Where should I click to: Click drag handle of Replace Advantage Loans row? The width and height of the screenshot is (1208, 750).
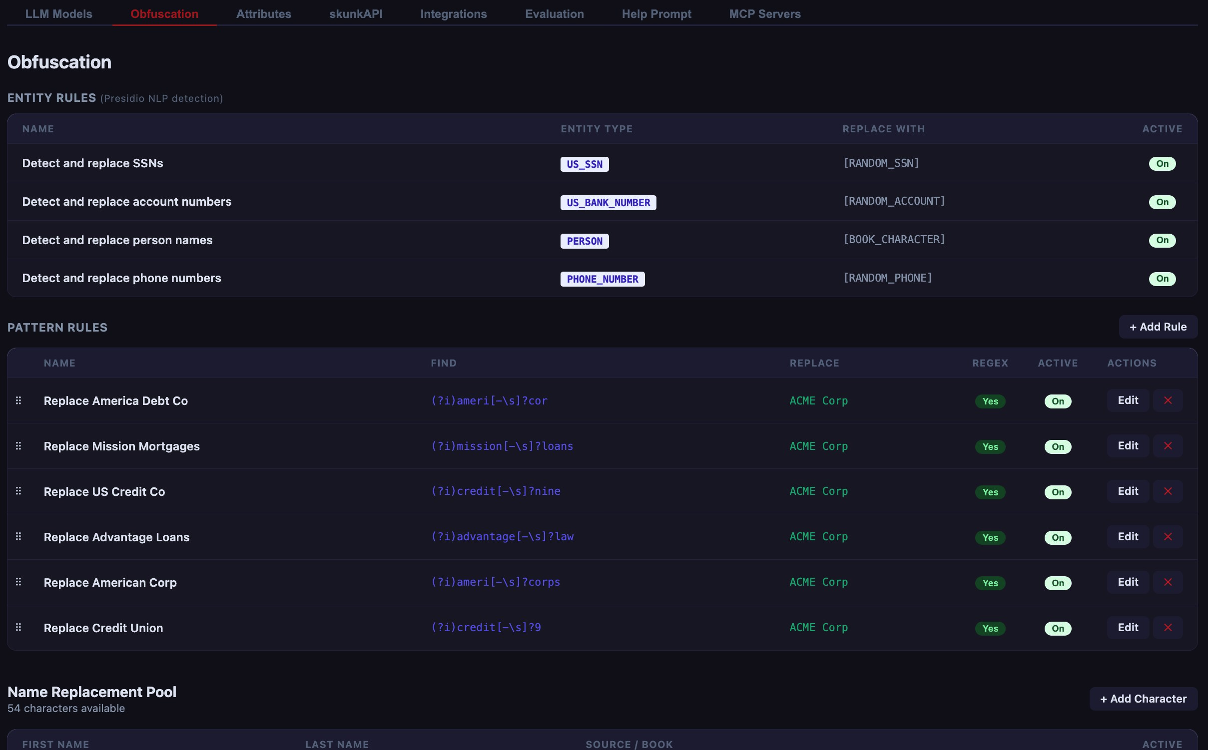point(18,537)
